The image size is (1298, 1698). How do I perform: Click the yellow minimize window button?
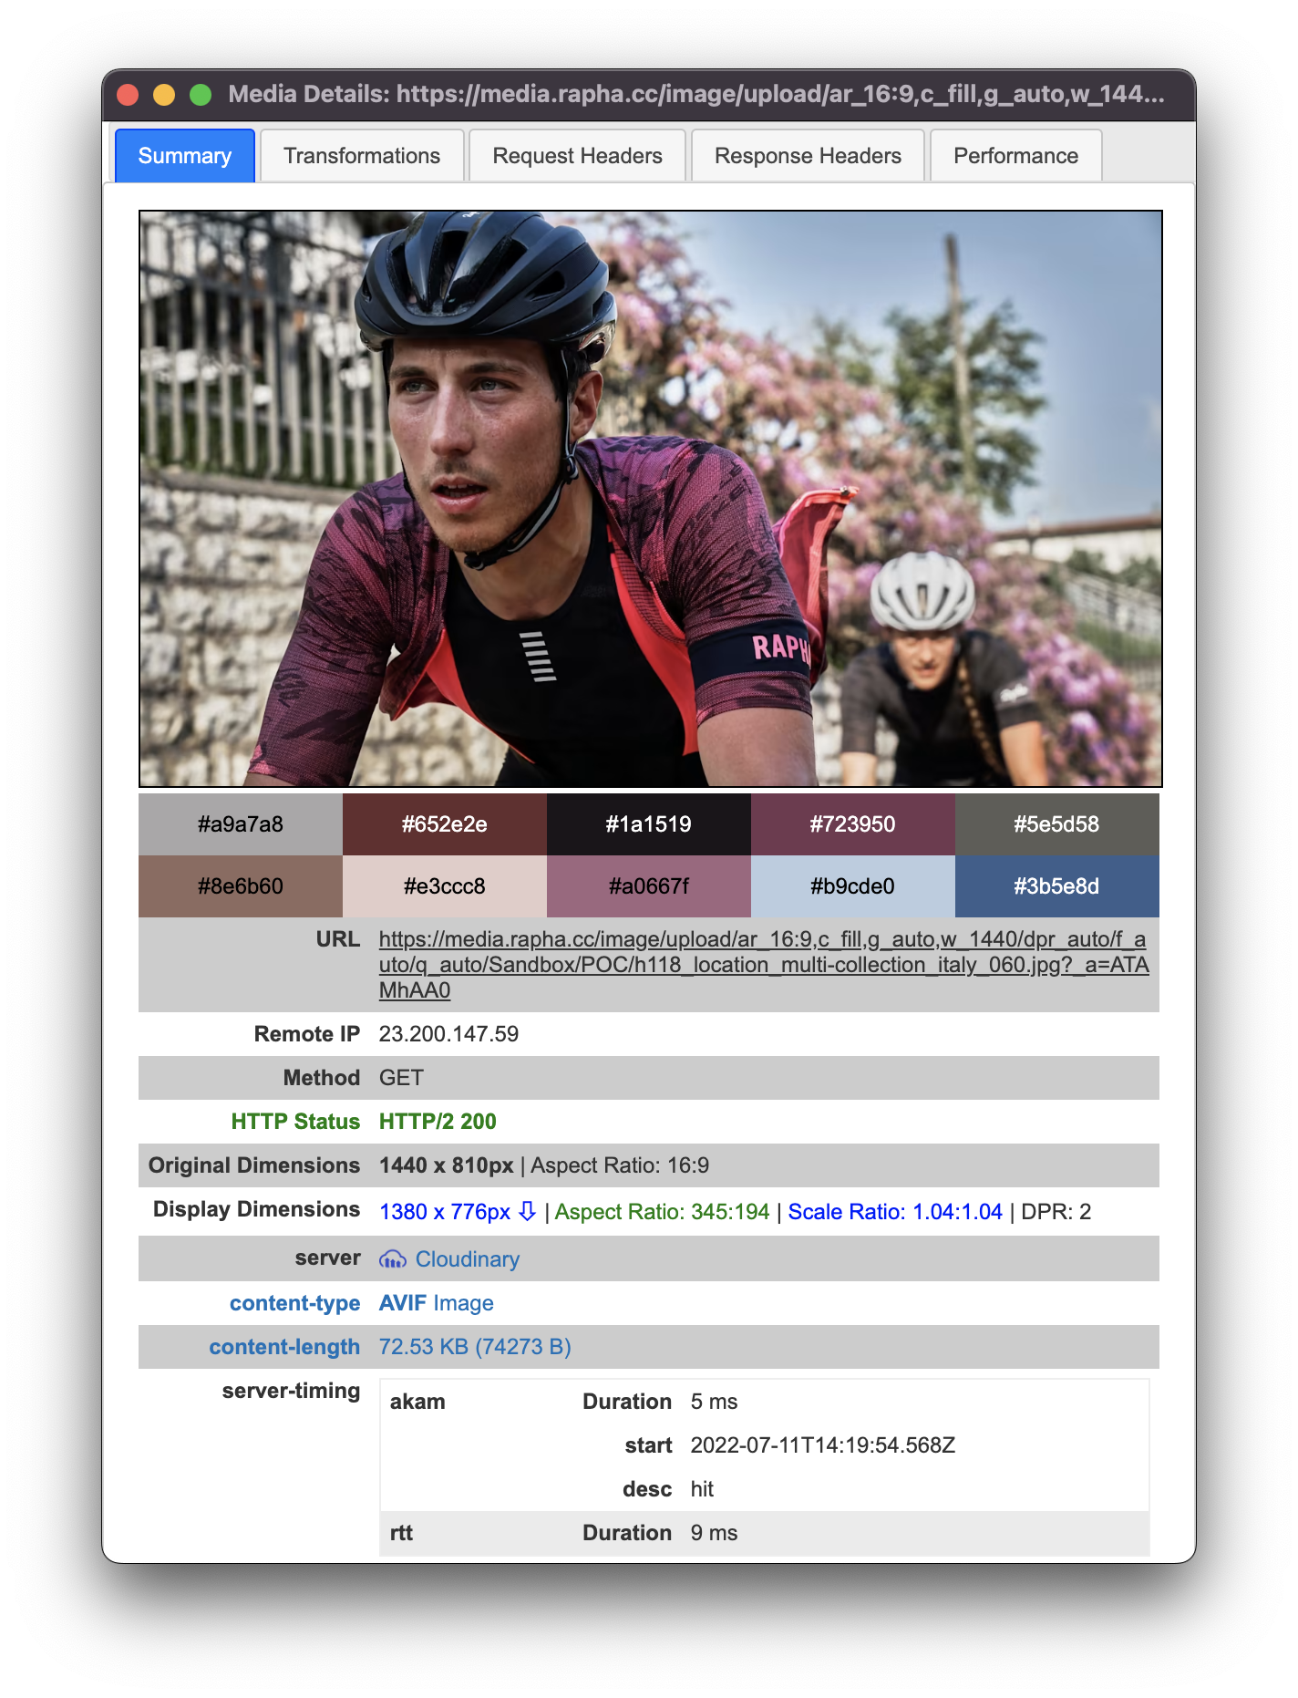[164, 95]
